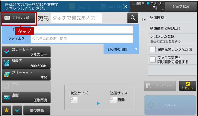Tap the スタート start button
Viewport: 198px width, 116px height.
tap(170, 105)
